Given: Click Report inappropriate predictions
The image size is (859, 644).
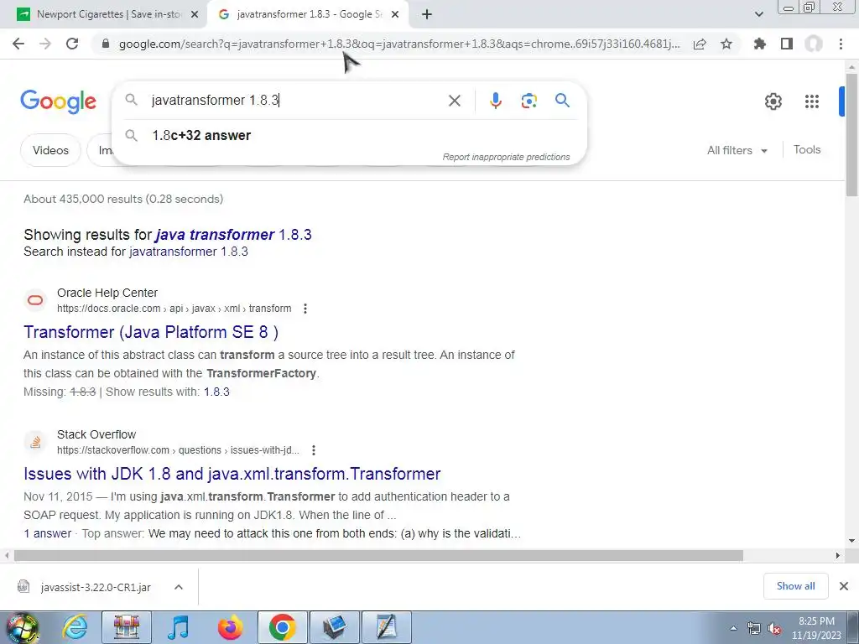Looking at the screenshot, I should click(506, 157).
